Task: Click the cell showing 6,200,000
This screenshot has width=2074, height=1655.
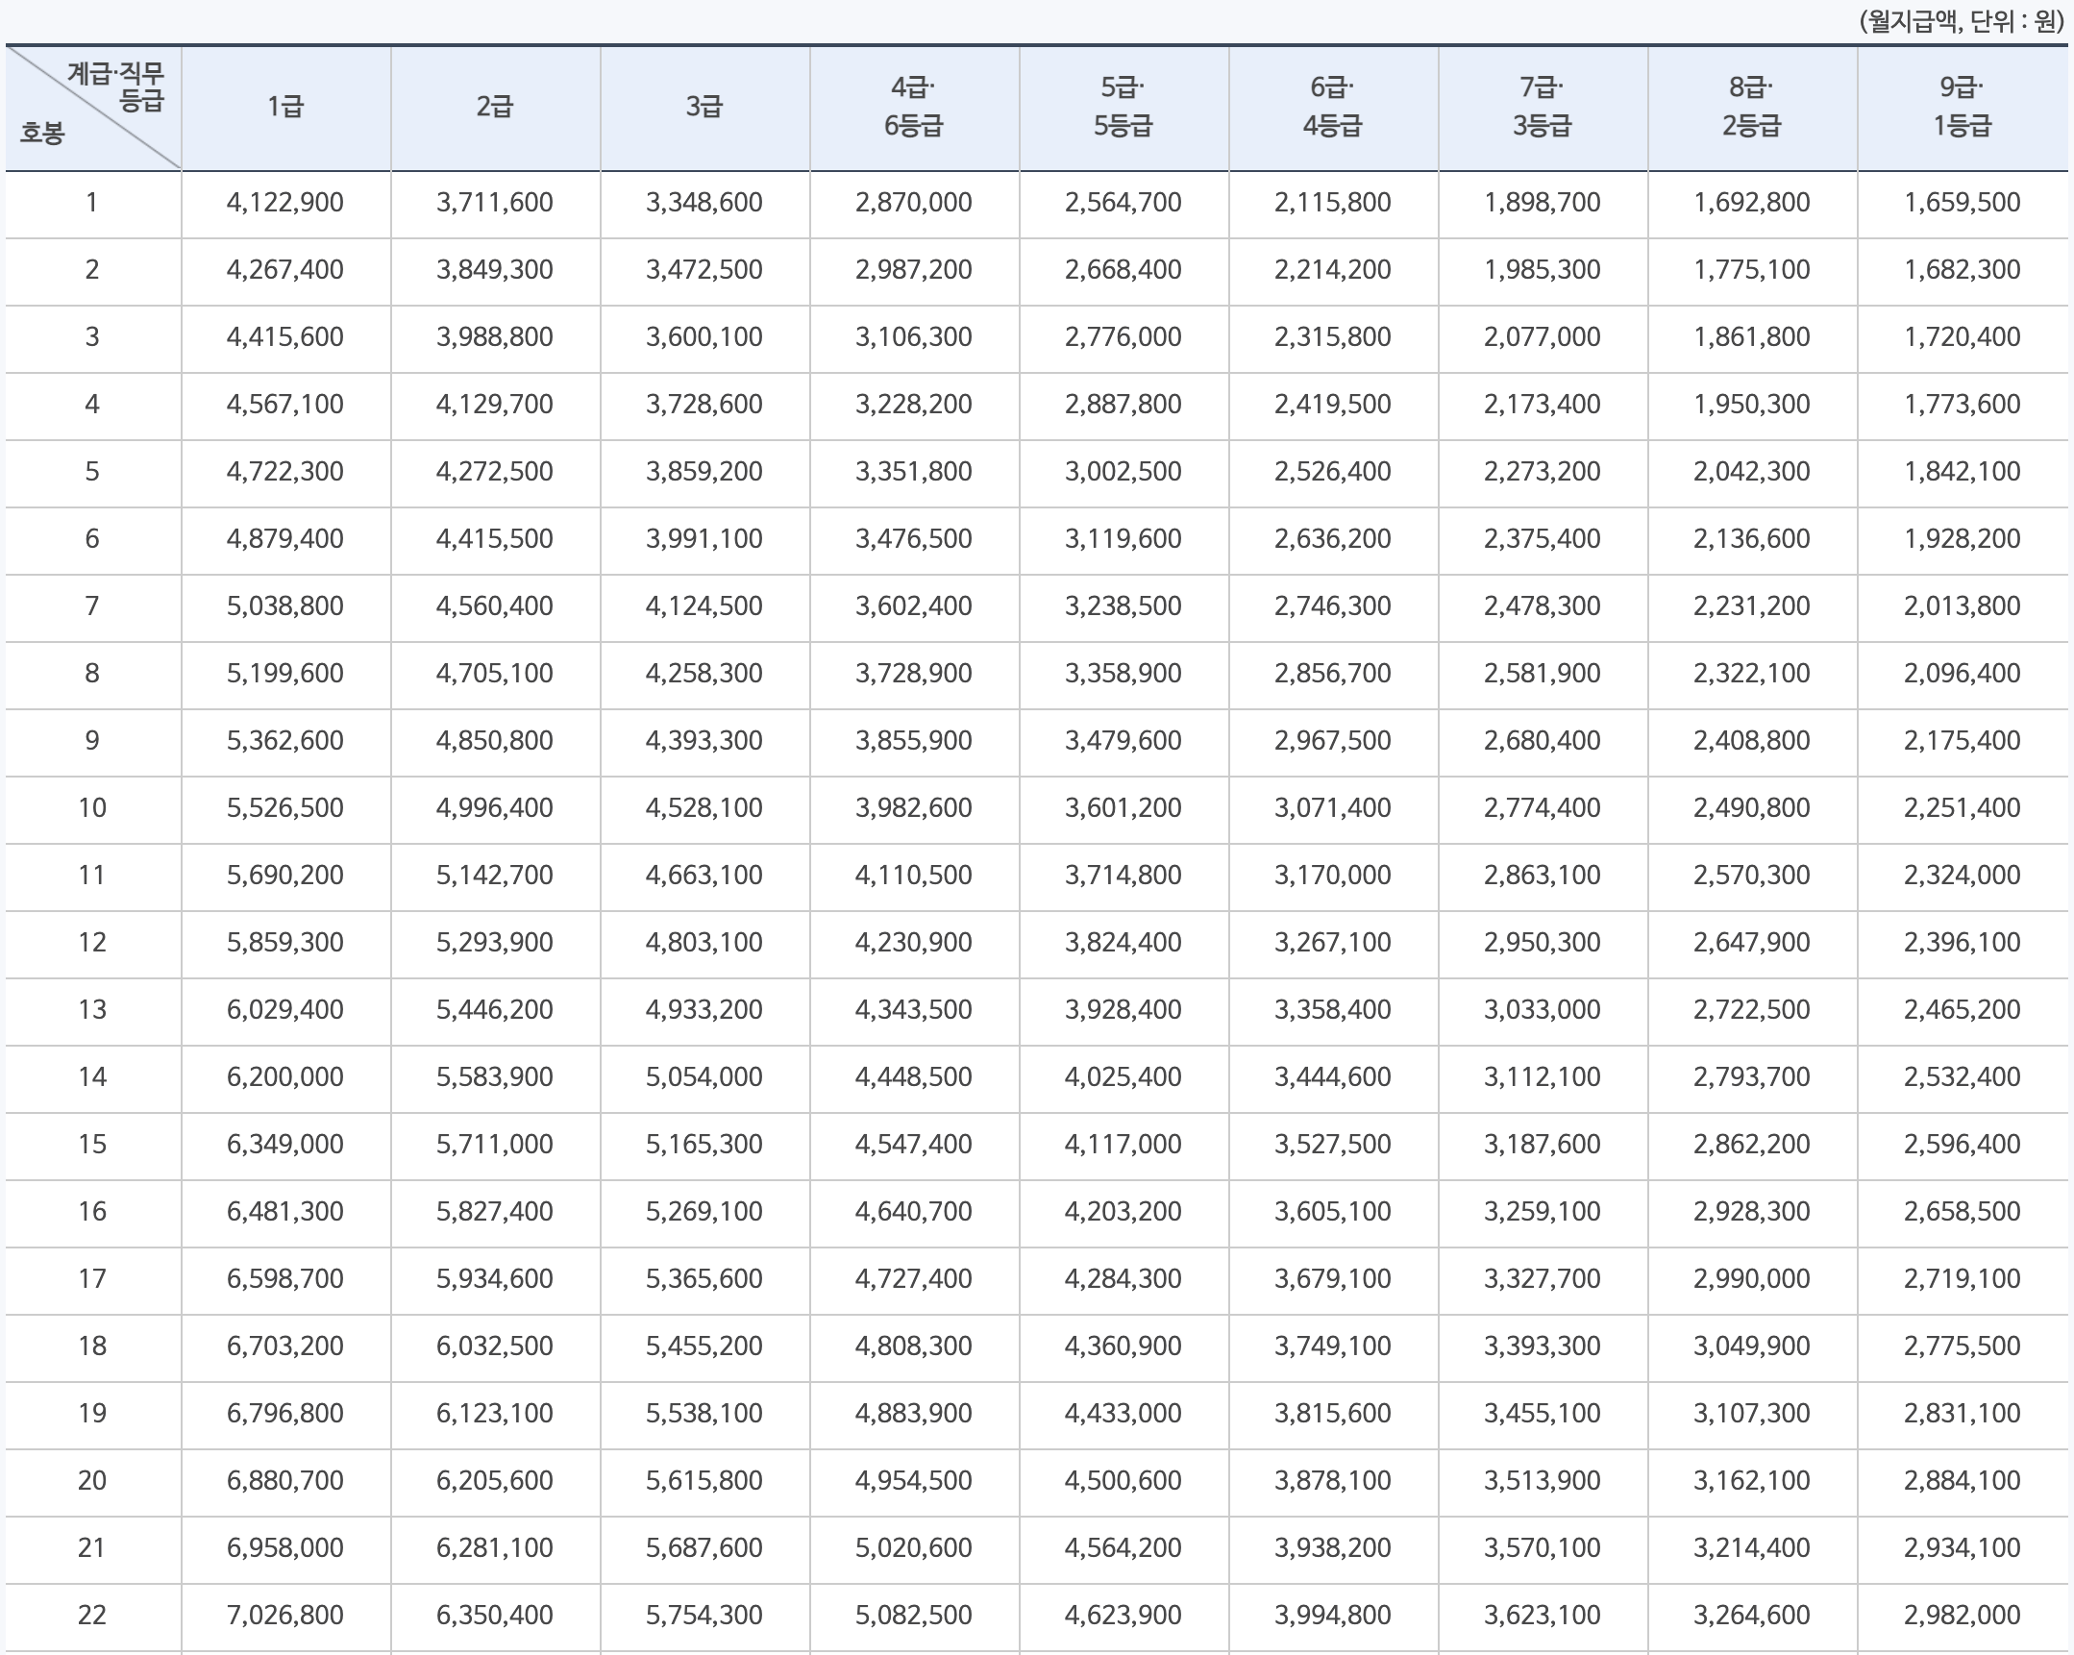Action: (284, 1076)
